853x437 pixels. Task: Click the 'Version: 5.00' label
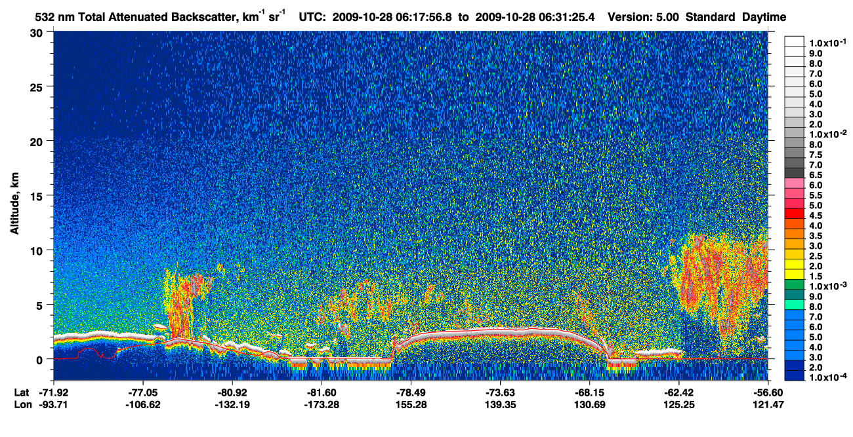point(644,17)
